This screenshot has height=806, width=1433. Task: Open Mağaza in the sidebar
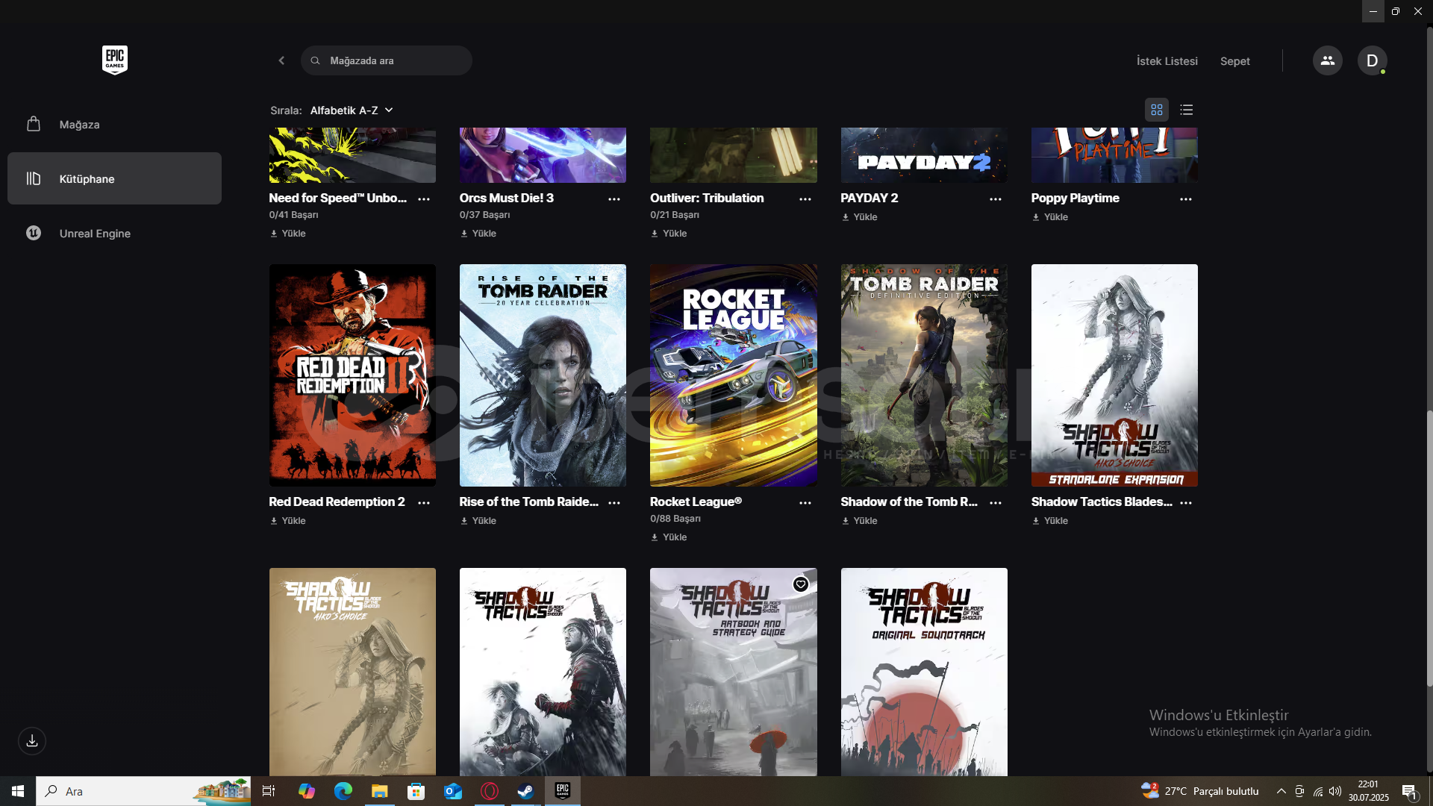coord(114,125)
